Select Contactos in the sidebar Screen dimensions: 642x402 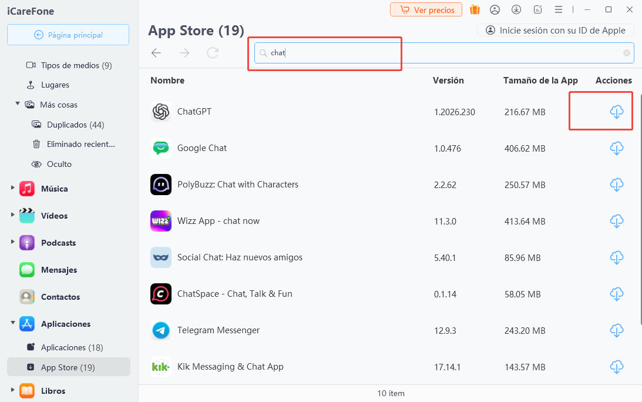coord(60,297)
